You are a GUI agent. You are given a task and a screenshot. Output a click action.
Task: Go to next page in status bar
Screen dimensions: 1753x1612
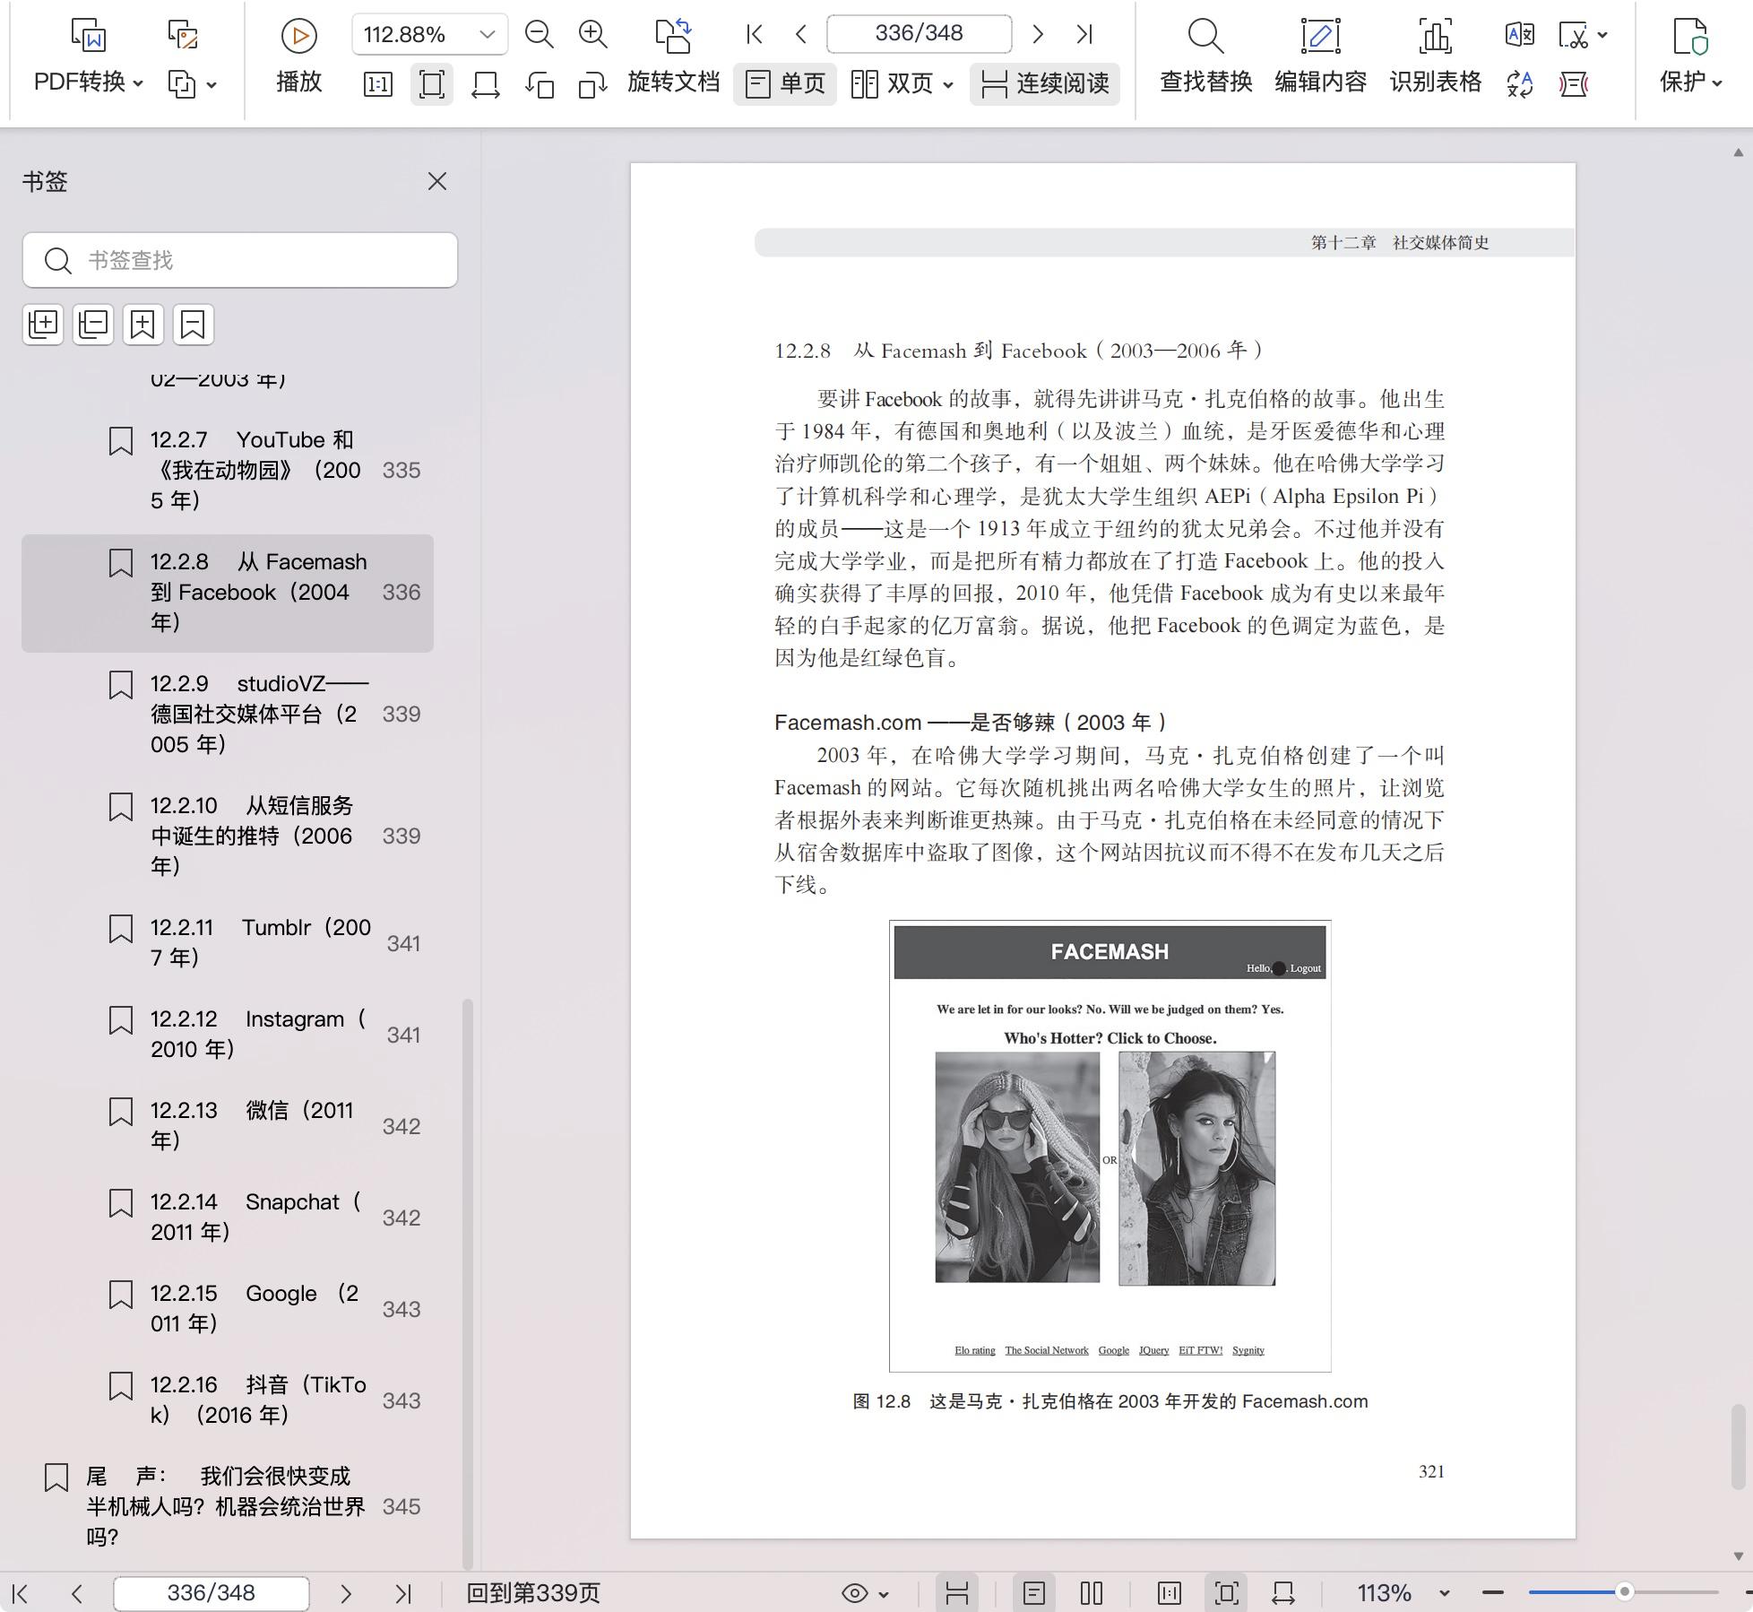[x=346, y=1593]
